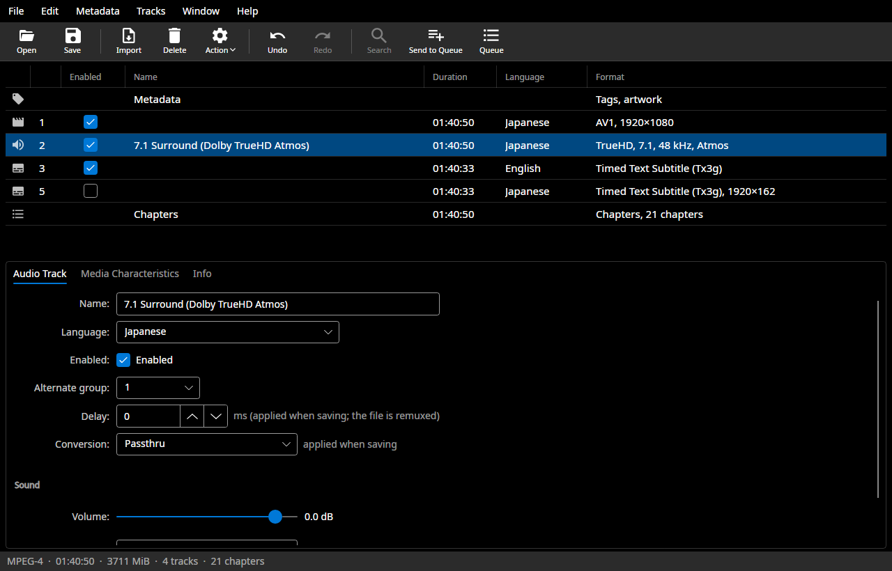Click the panel's vertical scrollbar
This screenshot has width=892, height=571.
(878, 400)
